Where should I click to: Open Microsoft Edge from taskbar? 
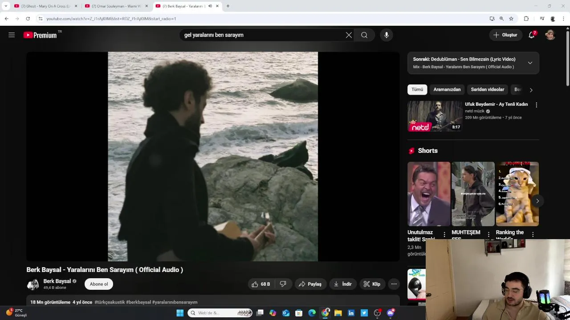312,313
